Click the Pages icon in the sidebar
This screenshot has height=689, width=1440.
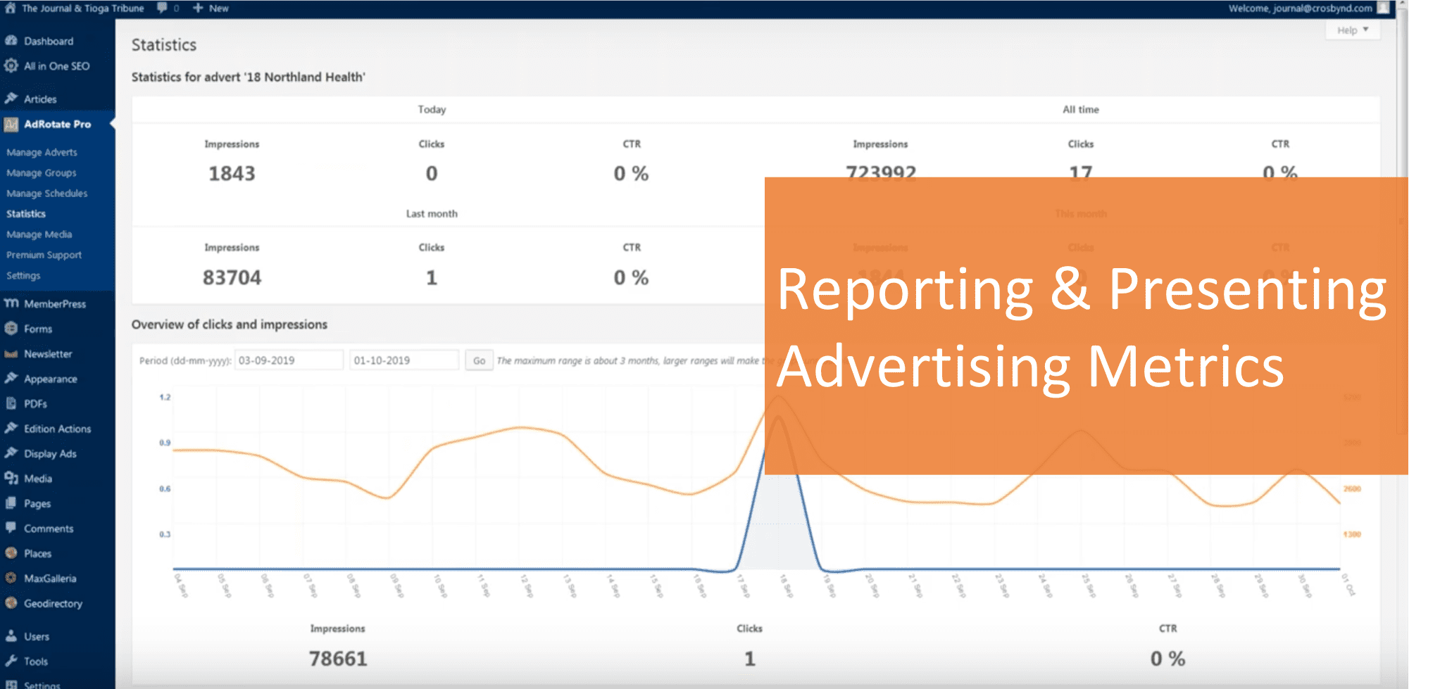coord(11,503)
